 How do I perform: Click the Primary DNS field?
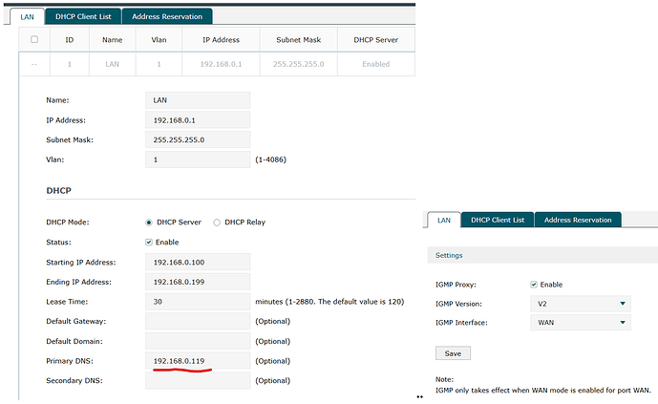[198, 361]
